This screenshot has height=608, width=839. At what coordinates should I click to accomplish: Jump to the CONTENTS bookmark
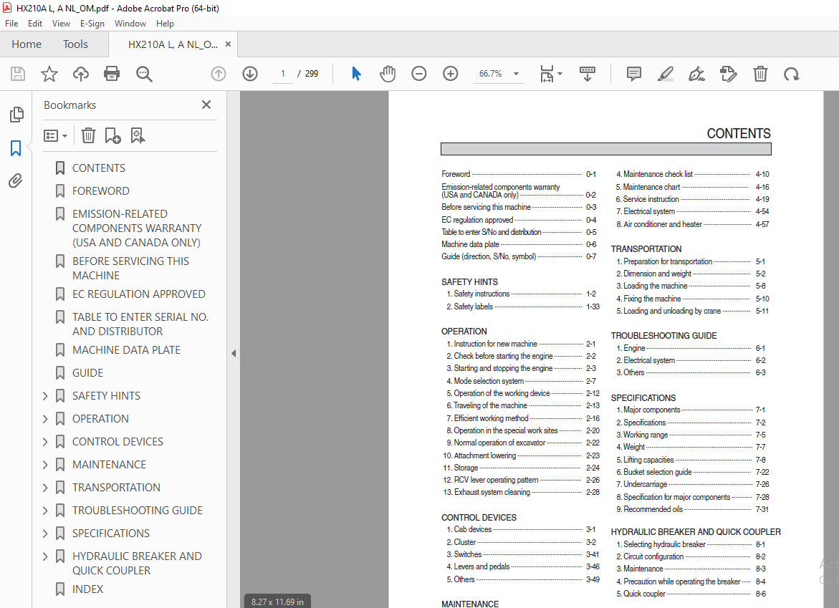[99, 168]
